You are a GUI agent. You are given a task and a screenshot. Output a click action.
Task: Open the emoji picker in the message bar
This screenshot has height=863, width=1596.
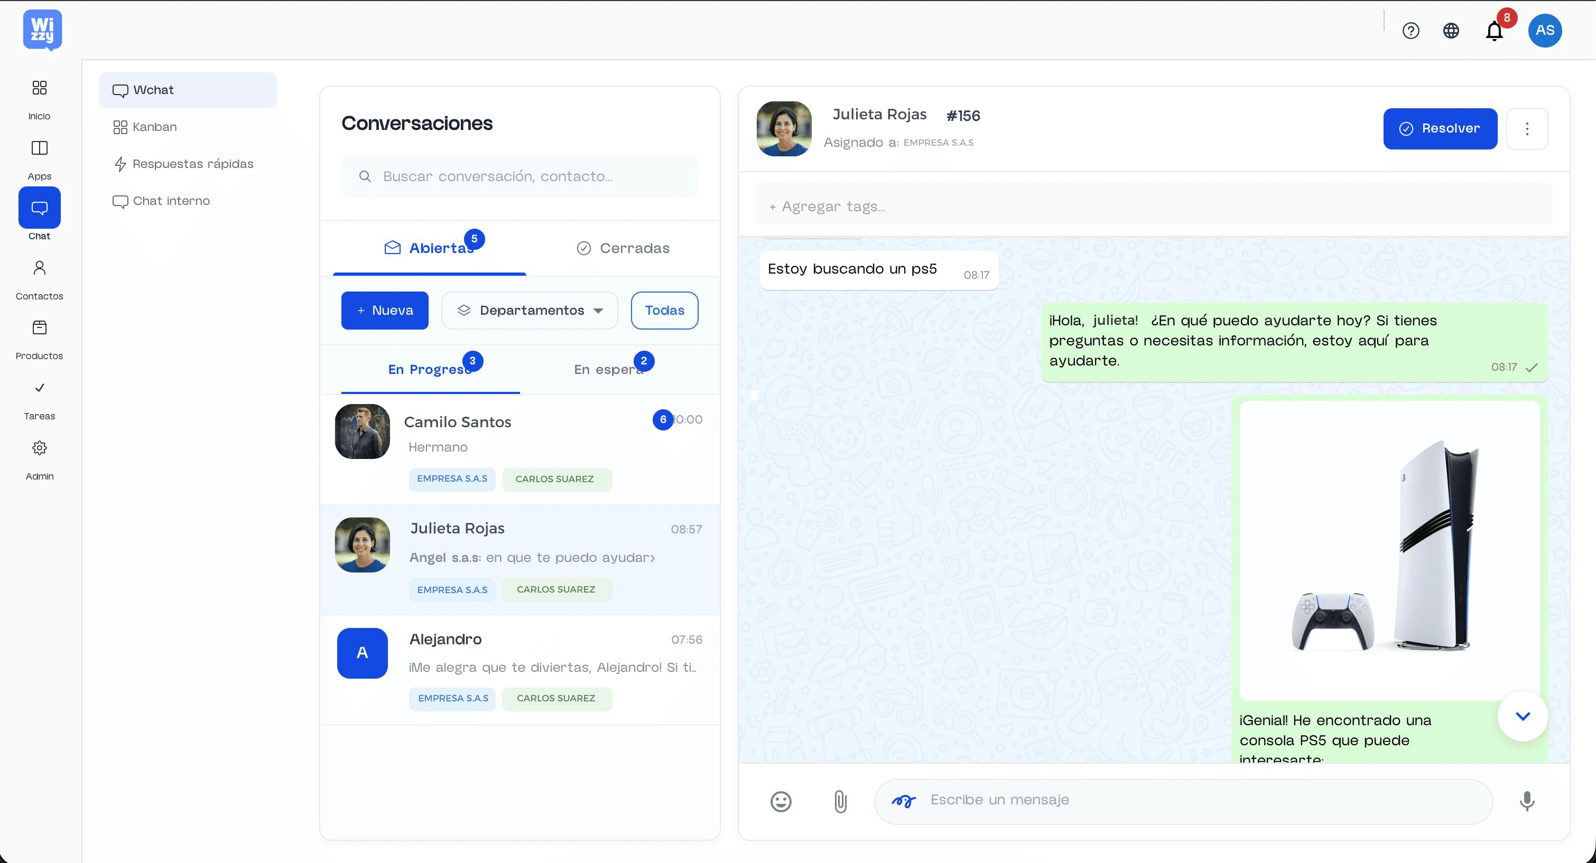pos(781,801)
